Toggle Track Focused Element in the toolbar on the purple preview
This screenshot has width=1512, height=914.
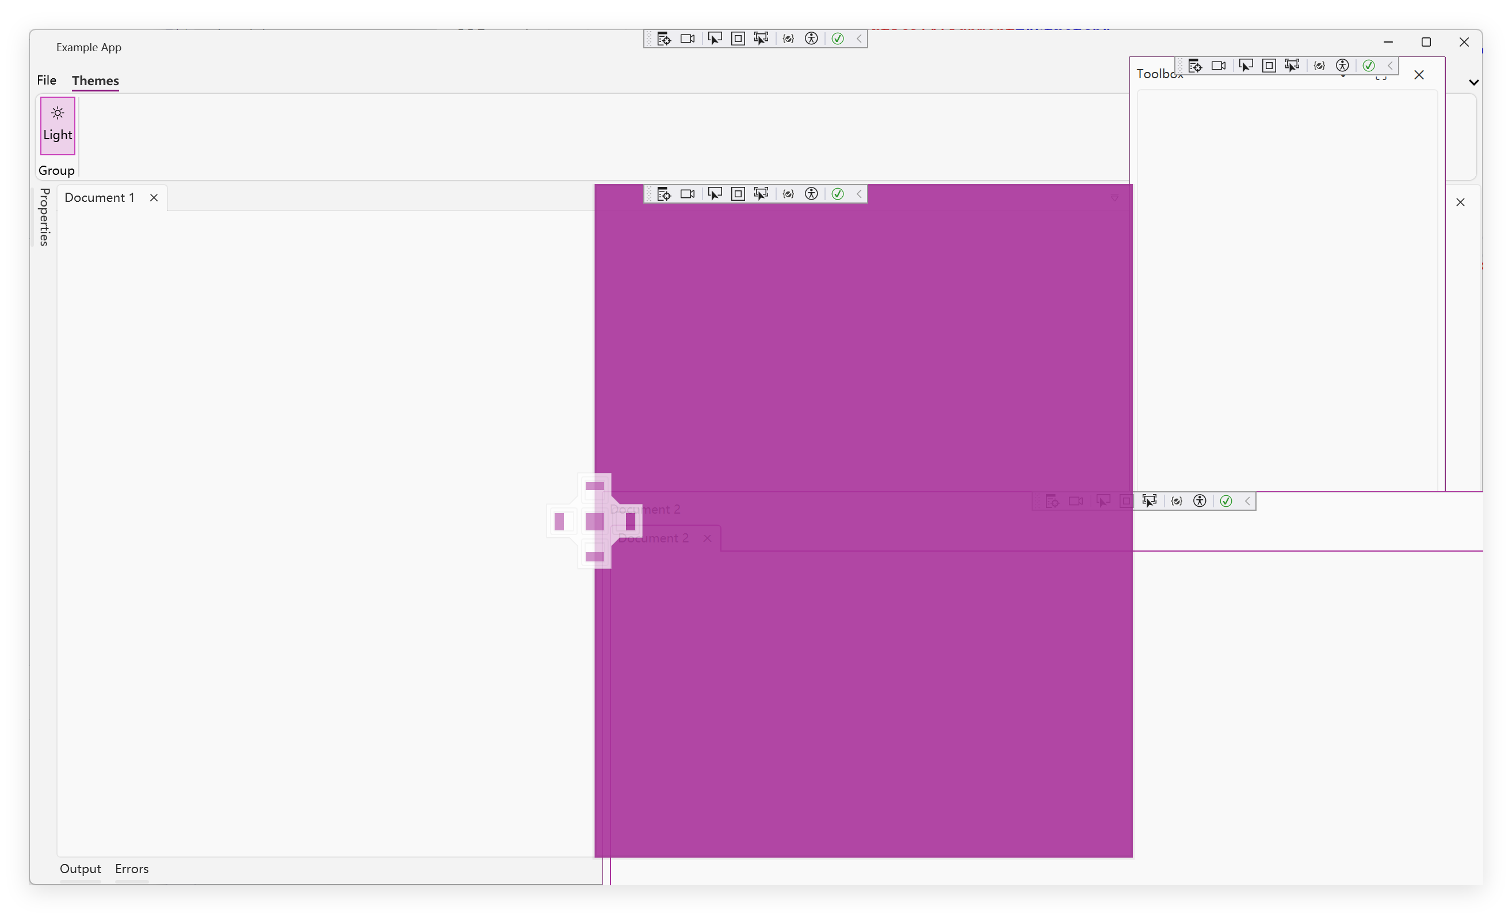pos(762,194)
